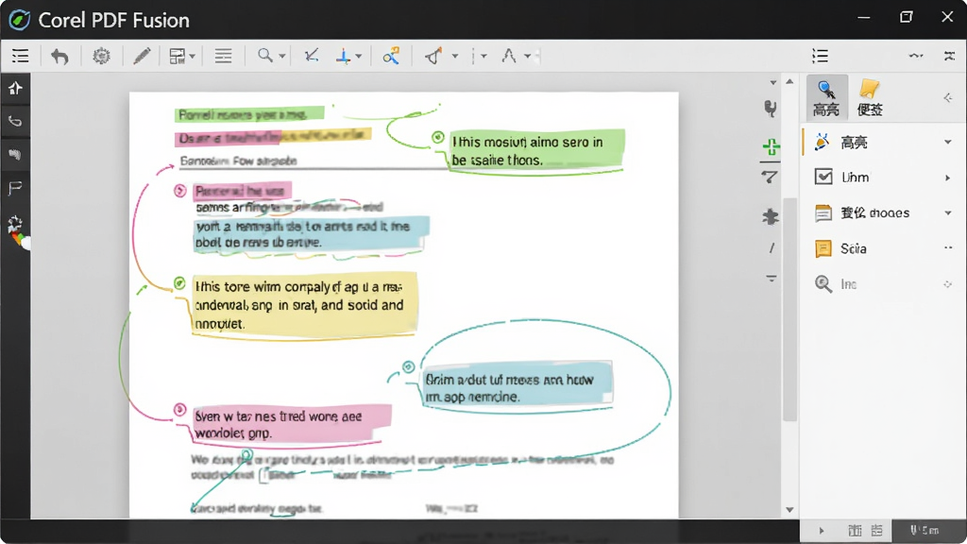Click the zoom value in the bottom right status bar
The height and width of the screenshot is (544, 967).
click(925, 531)
